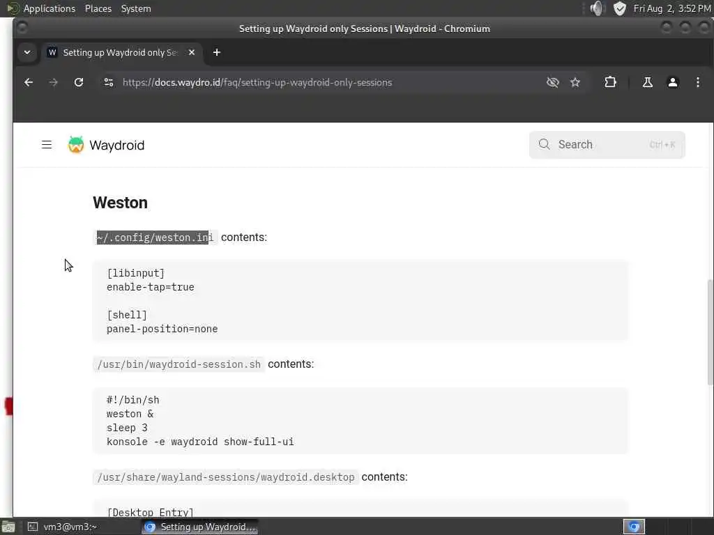Click the [Desktop Entry] line
Viewport: 714px width, 535px height.
[151, 512]
